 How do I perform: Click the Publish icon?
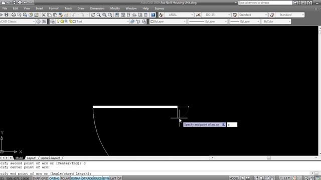tap(25, 14)
